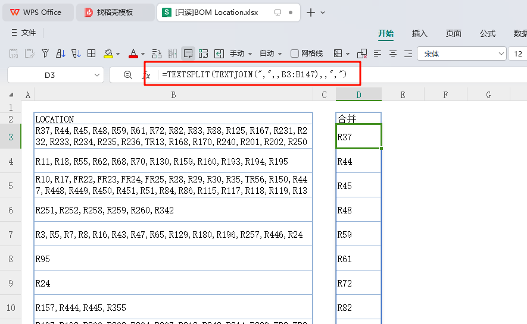Apply the yellow fill color bucket
Screen dimensions: 527x324
pyautogui.click(x=108, y=54)
